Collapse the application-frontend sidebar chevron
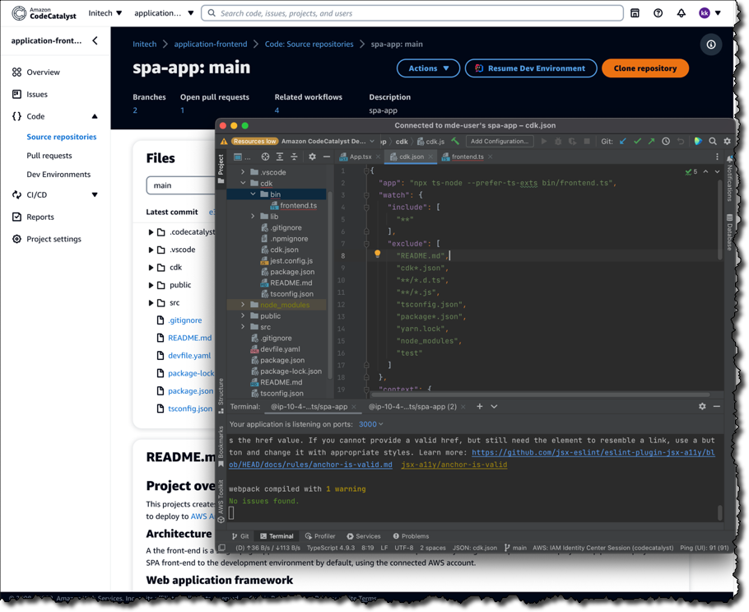This screenshot has height=612, width=749. [x=95, y=40]
